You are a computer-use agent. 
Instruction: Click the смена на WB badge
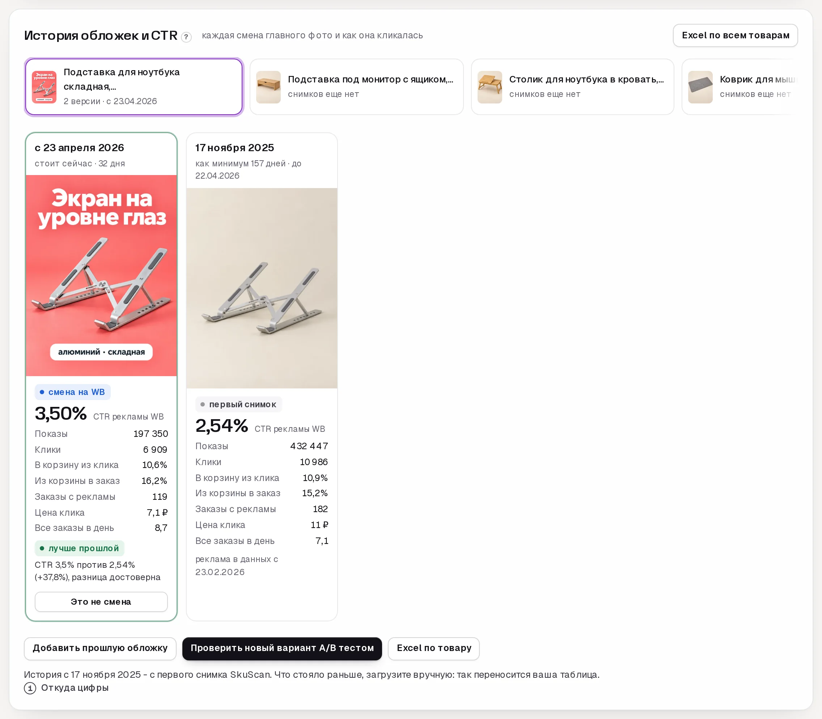click(73, 392)
